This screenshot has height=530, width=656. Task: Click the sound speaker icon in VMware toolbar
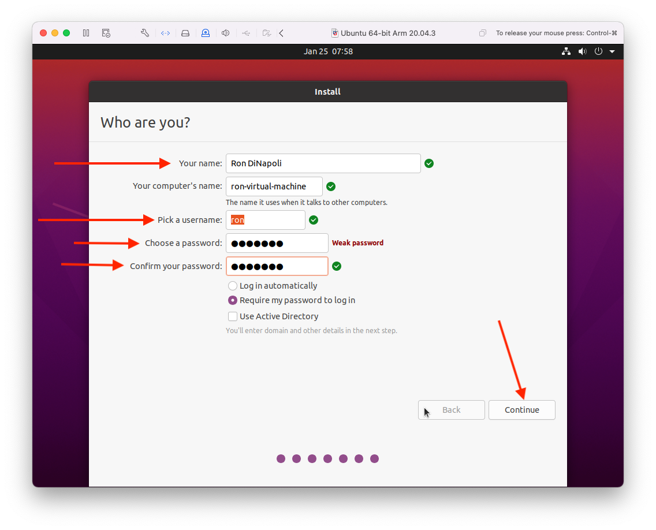point(226,33)
